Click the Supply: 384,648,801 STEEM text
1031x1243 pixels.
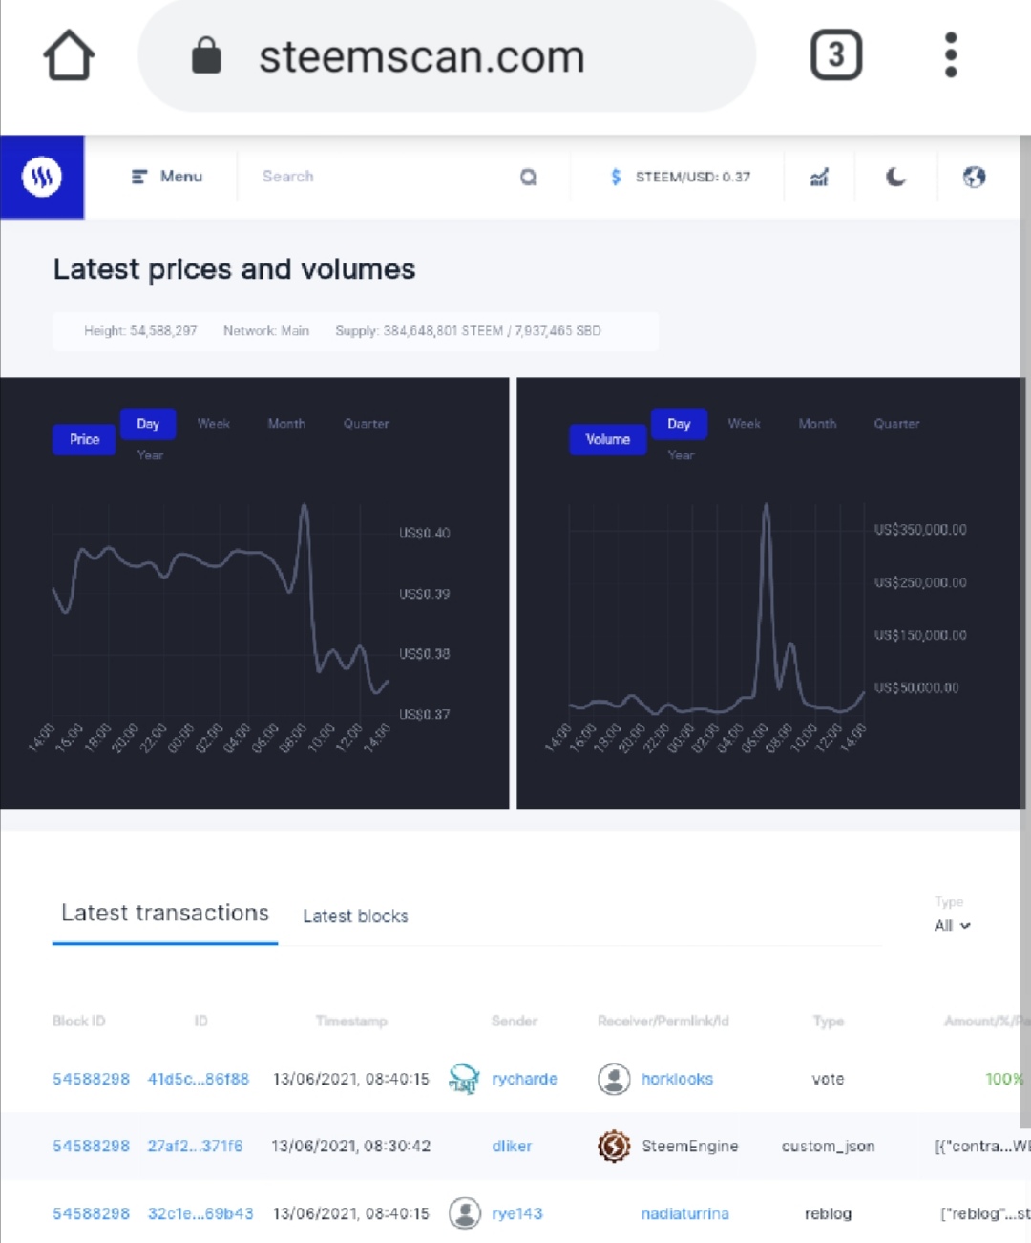pos(468,330)
